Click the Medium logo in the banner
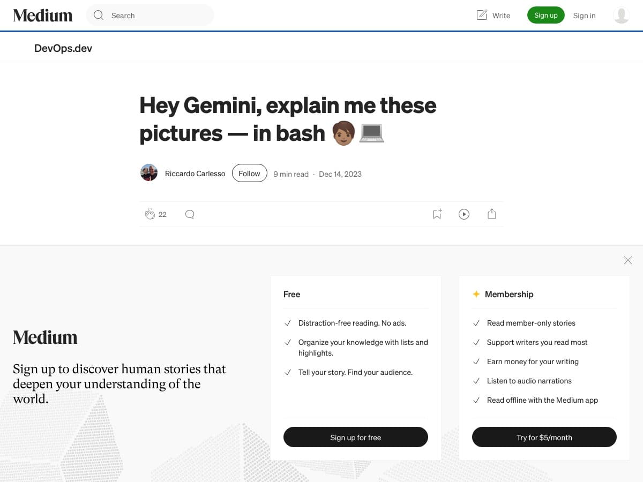 pyautogui.click(x=45, y=337)
